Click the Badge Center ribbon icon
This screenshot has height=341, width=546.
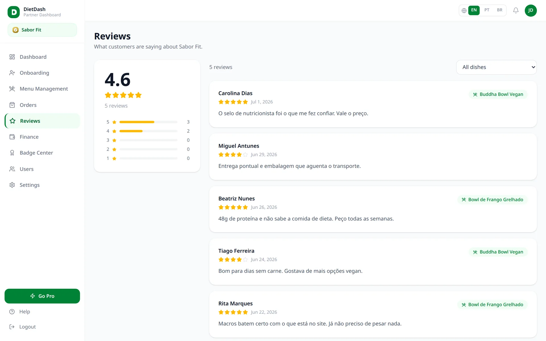tap(12, 153)
